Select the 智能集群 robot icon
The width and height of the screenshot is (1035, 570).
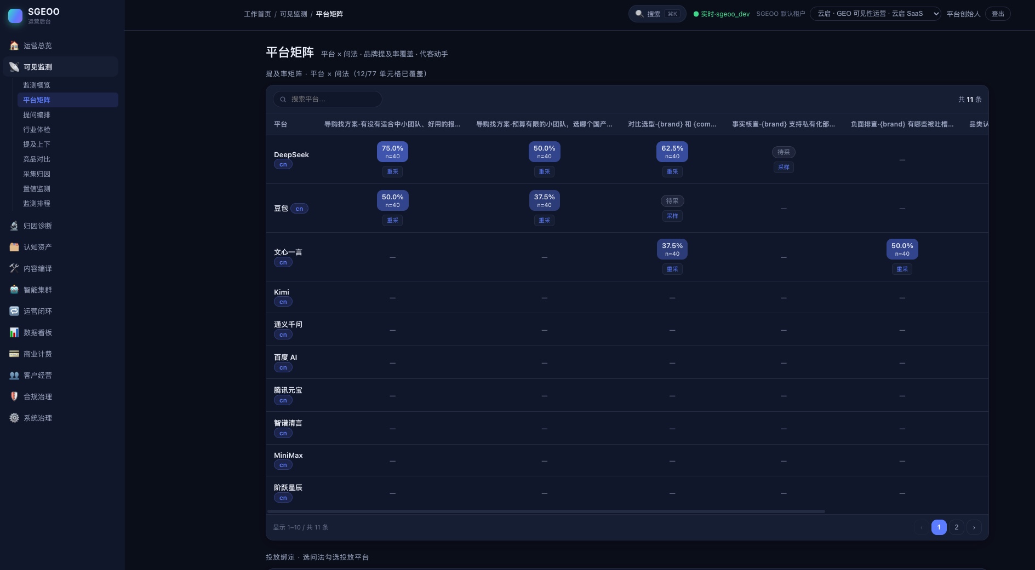[x=14, y=290]
